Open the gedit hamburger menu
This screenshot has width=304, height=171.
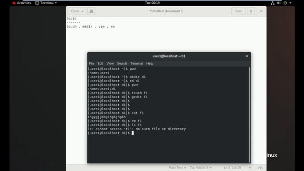tap(251, 11)
